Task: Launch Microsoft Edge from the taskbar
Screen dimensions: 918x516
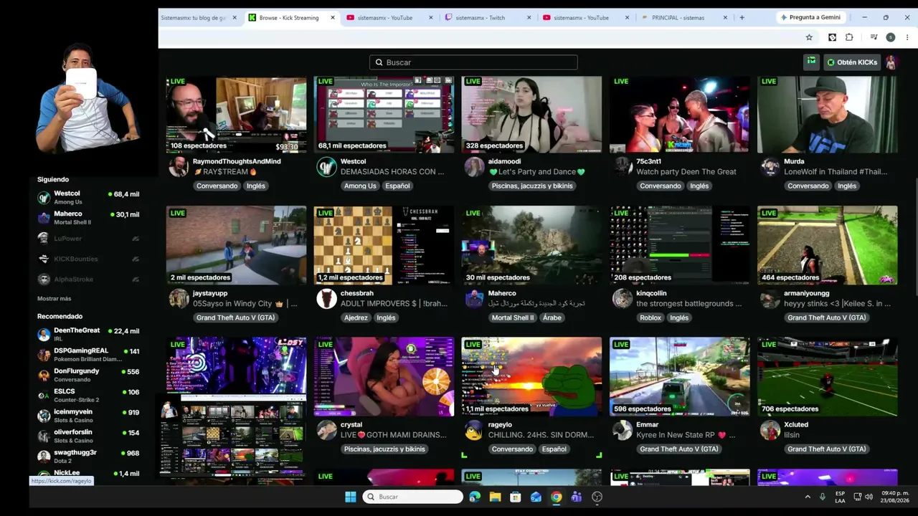Action: [475, 497]
